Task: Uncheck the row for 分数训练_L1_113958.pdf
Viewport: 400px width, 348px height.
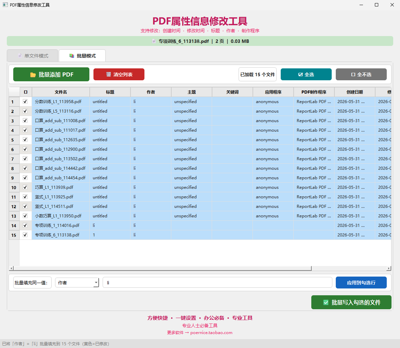Action: click(25, 101)
